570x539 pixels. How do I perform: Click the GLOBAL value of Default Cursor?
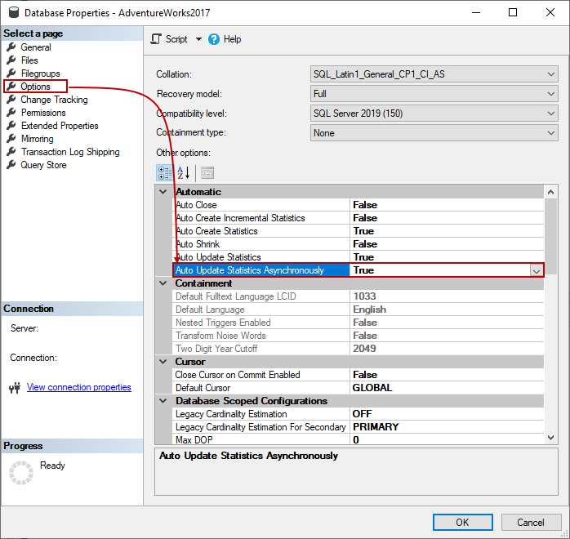(372, 388)
